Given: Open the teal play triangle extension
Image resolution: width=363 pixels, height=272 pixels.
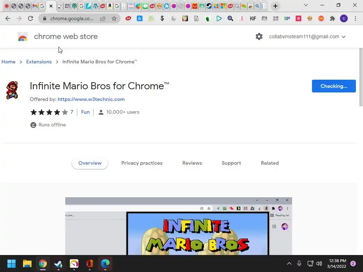Looking at the screenshot, I should point(219,18).
